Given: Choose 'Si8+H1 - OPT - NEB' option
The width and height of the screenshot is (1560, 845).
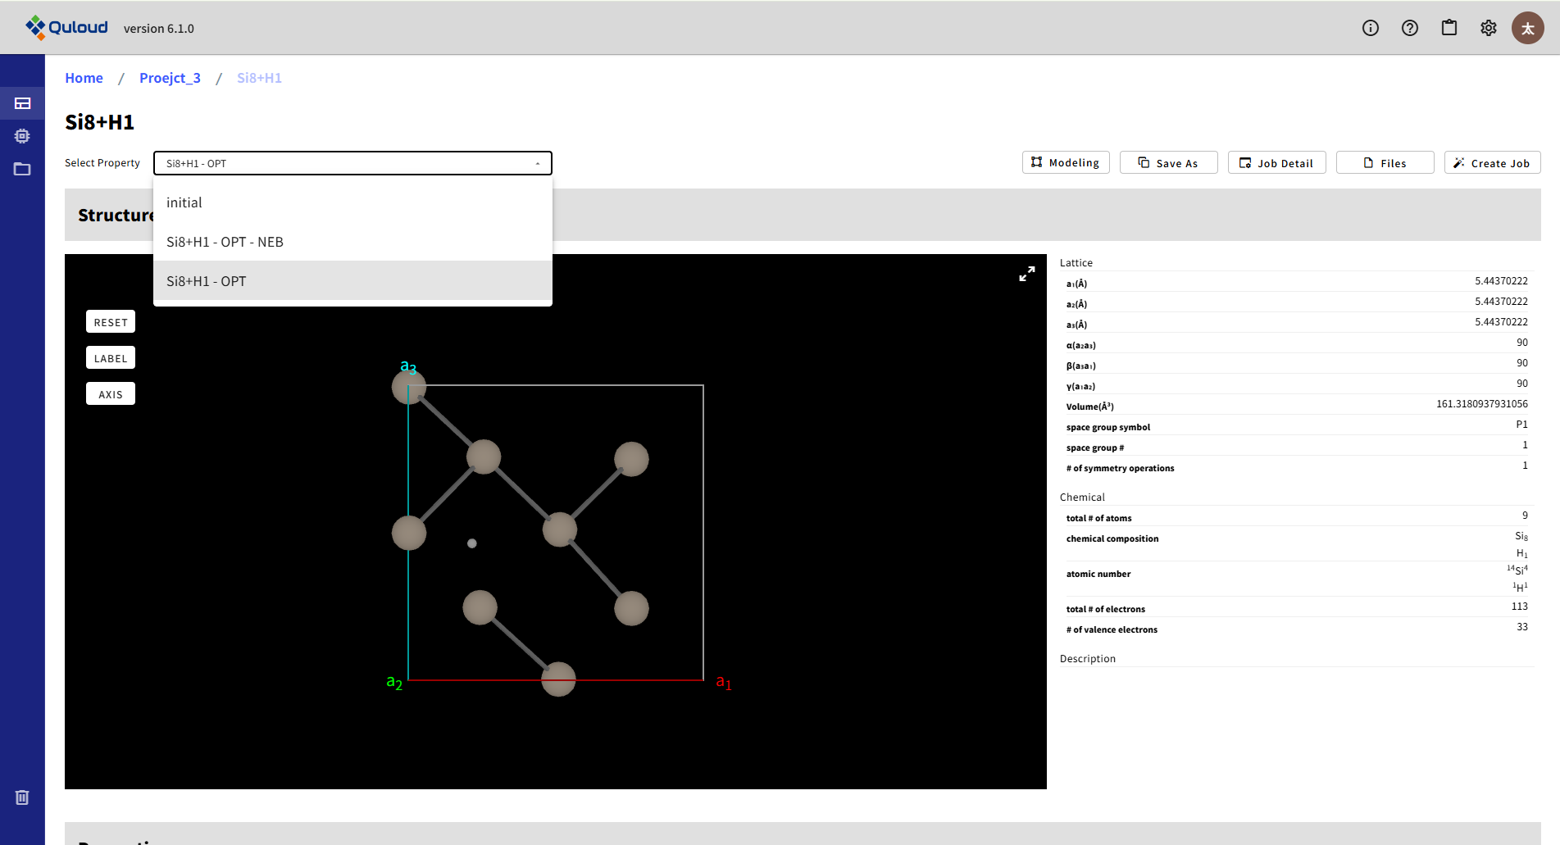Looking at the screenshot, I should click(x=225, y=242).
